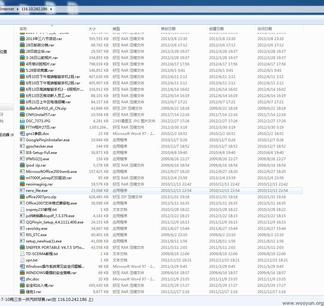Select file setup_newhua(1).exe
Viewport: 324px width, 306px height.
click(44, 241)
